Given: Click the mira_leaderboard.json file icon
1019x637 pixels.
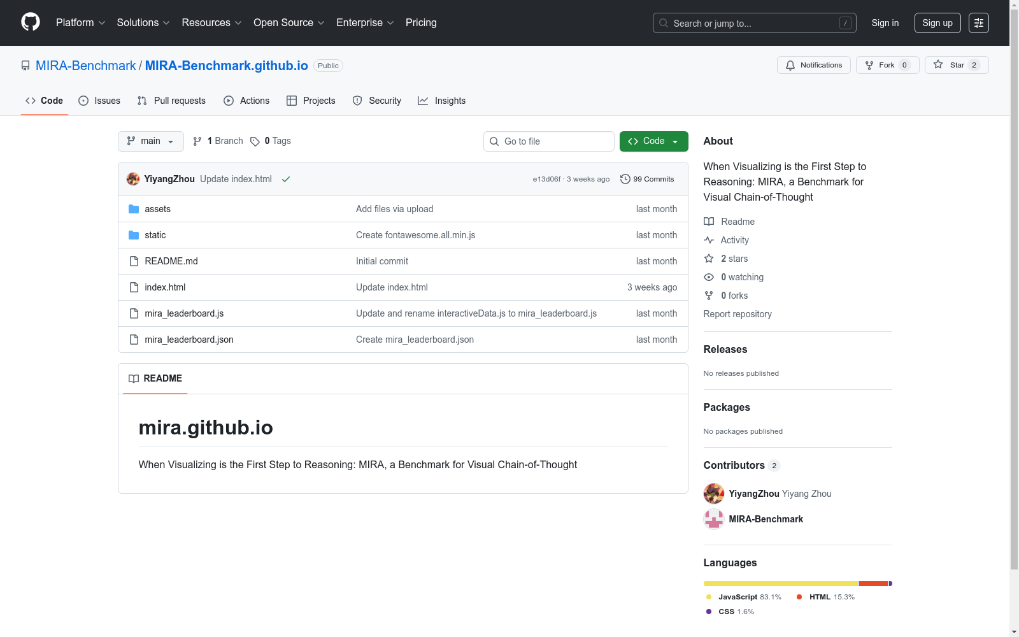Looking at the screenshot, I should pyautogui.click(x=134, y=340).
